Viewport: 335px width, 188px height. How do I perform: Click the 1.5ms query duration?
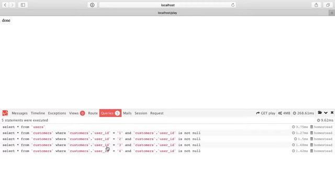[x=301, y=139]
